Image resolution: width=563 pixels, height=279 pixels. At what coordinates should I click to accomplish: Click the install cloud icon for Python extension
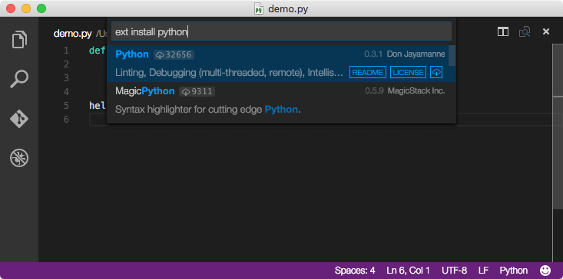click(x=436, y=72)
